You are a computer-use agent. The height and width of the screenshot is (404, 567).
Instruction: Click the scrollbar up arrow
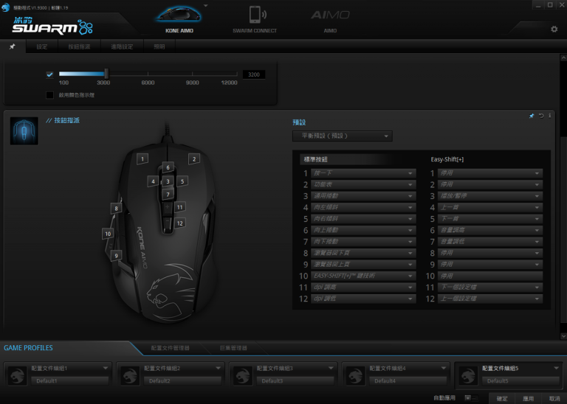(x=563, y=58)
